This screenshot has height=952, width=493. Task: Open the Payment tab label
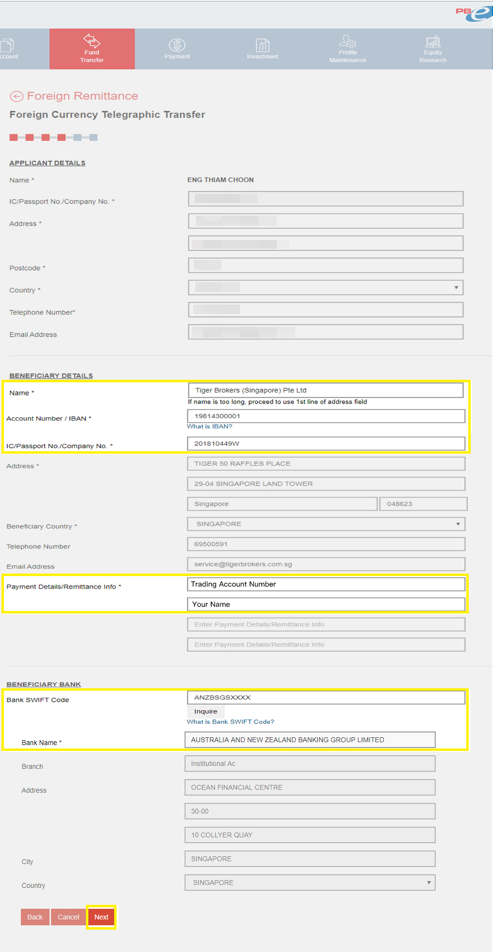coord(177,57)
